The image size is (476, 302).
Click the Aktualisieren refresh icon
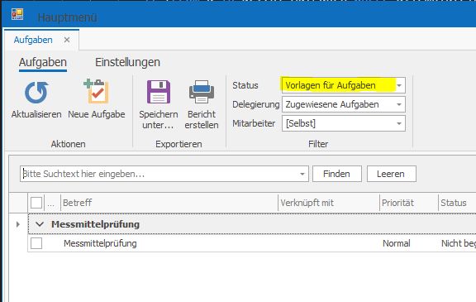point(36,93)
